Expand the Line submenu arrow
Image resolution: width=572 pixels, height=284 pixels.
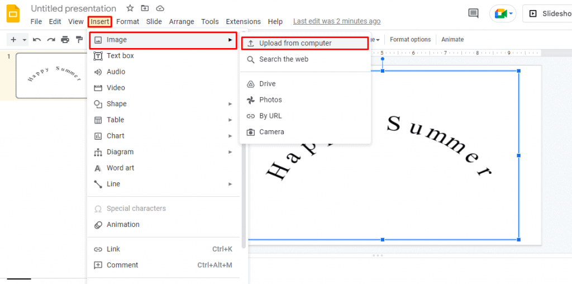tap(230, 184)
